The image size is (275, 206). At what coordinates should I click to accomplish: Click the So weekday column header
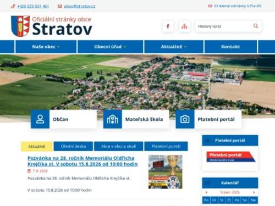tap(245, 200)
